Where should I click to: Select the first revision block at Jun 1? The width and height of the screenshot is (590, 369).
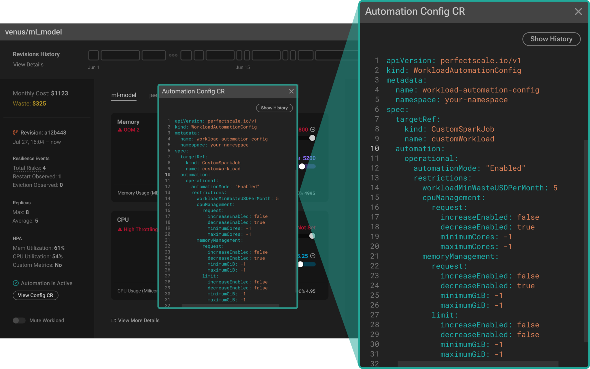pyautogui.click(x=93, y=55)
